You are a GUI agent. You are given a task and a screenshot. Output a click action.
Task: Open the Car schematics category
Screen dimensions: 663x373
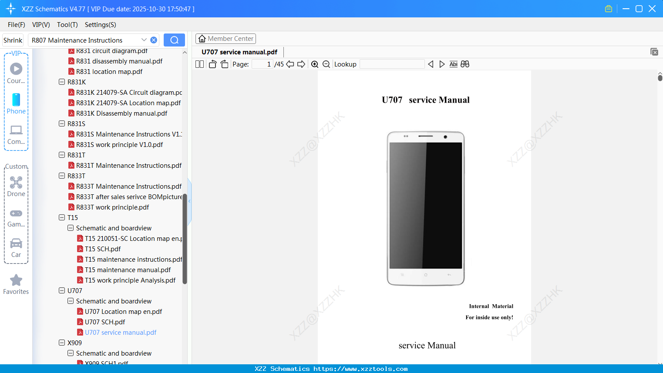(x=16, y=246)
